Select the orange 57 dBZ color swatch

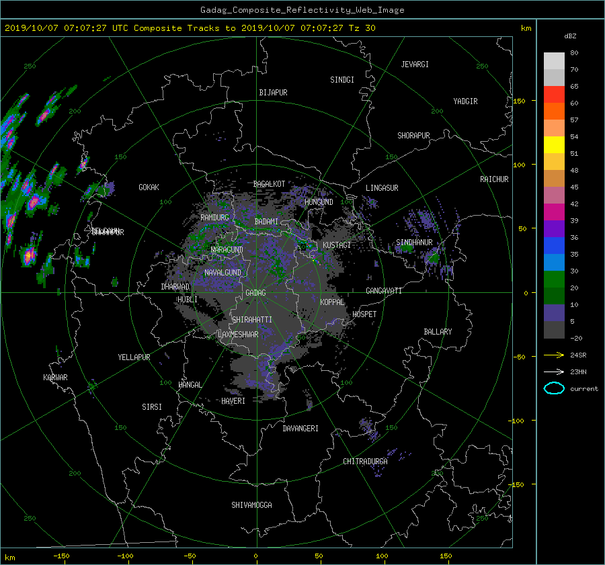point(554,111)
